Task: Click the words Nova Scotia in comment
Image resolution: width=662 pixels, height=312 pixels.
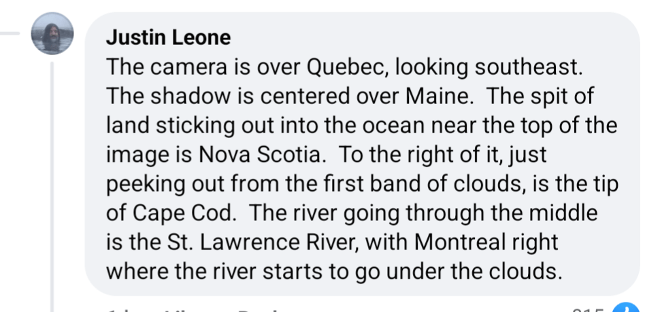Action: tap(250, 155)
